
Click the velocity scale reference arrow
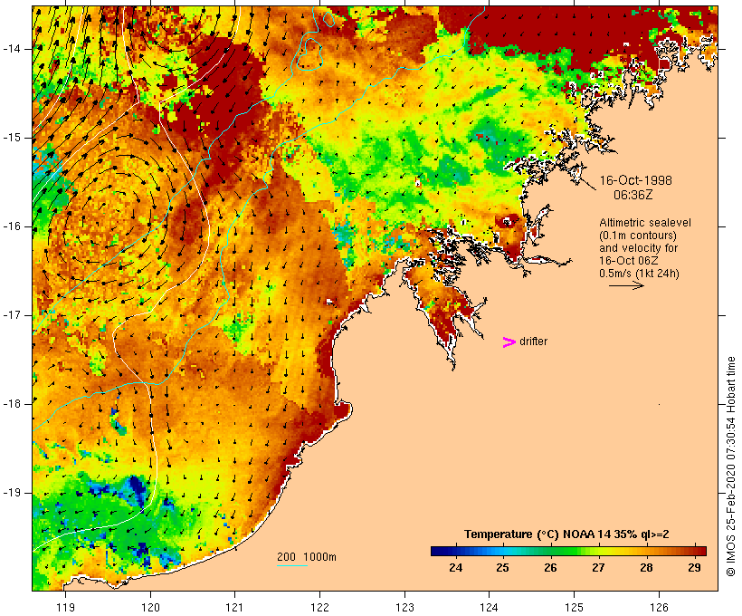pyautogui.click(x=626, y=285)
